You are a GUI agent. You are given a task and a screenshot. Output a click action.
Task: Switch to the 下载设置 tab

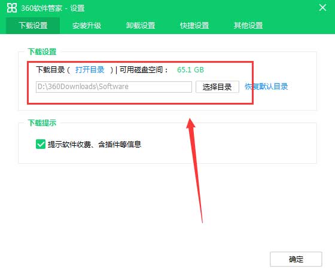point(33,25)
